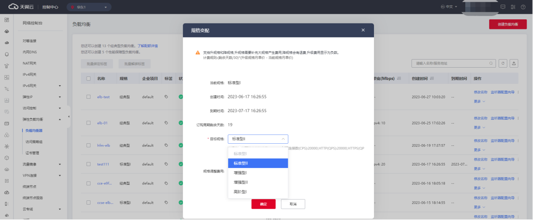Image resolution: width=533 pixels, height=221 pixels.
Task: Click the settings sliders icon in header
Action: (513, 7)
